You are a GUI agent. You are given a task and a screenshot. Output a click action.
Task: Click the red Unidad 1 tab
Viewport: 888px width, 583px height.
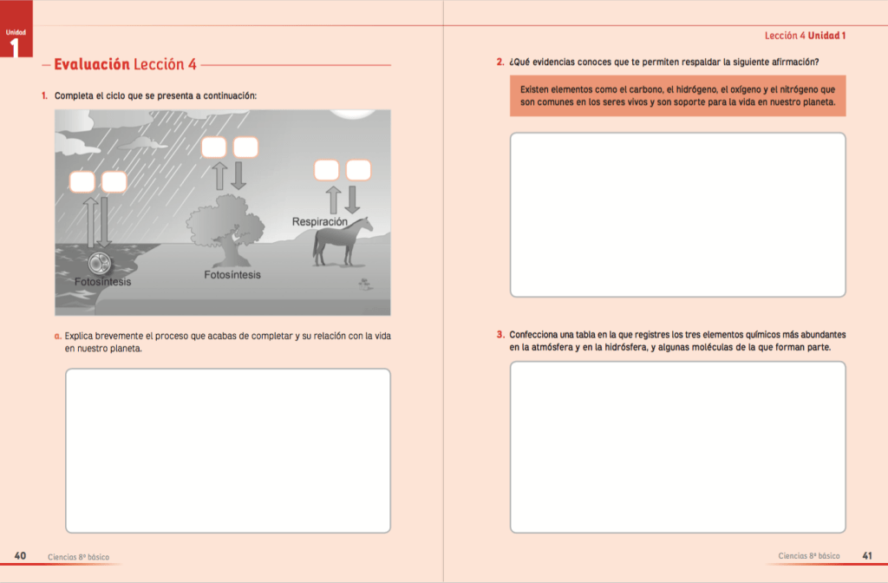point(16,39)
